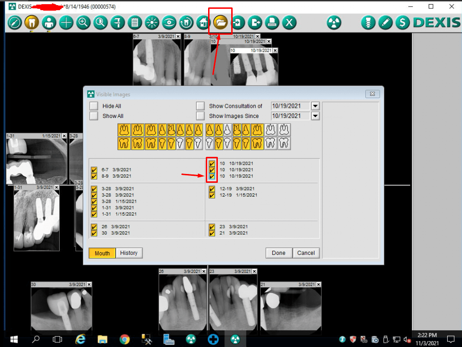Click the yellow tooth icon in the toolbar

pos(31,22)
